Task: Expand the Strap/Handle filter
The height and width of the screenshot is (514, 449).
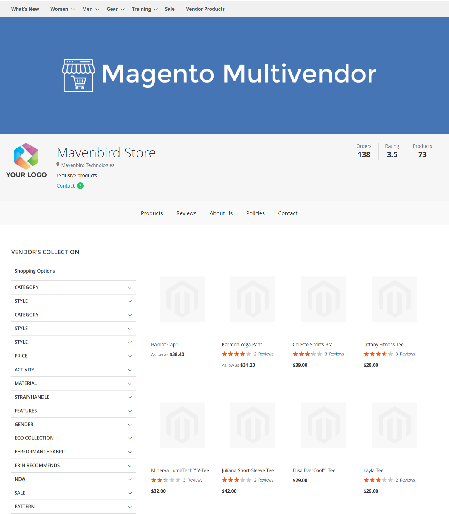Action: click(74, 397)
